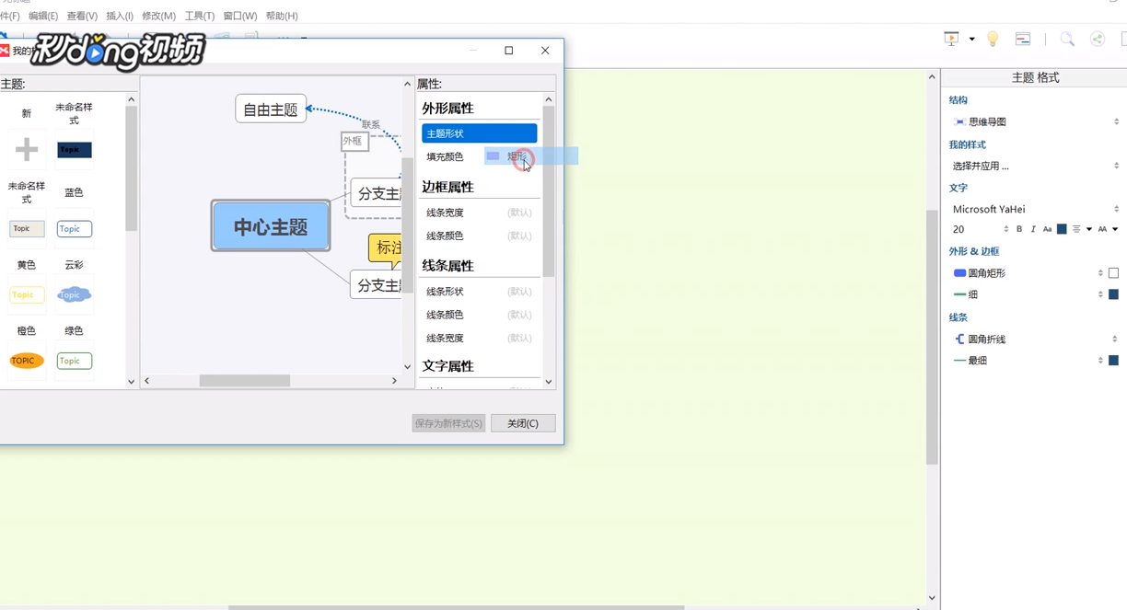This screenshot has width=1127, height=610.
Task: Click the plus icon to add new style
Action: coord(26,150)
